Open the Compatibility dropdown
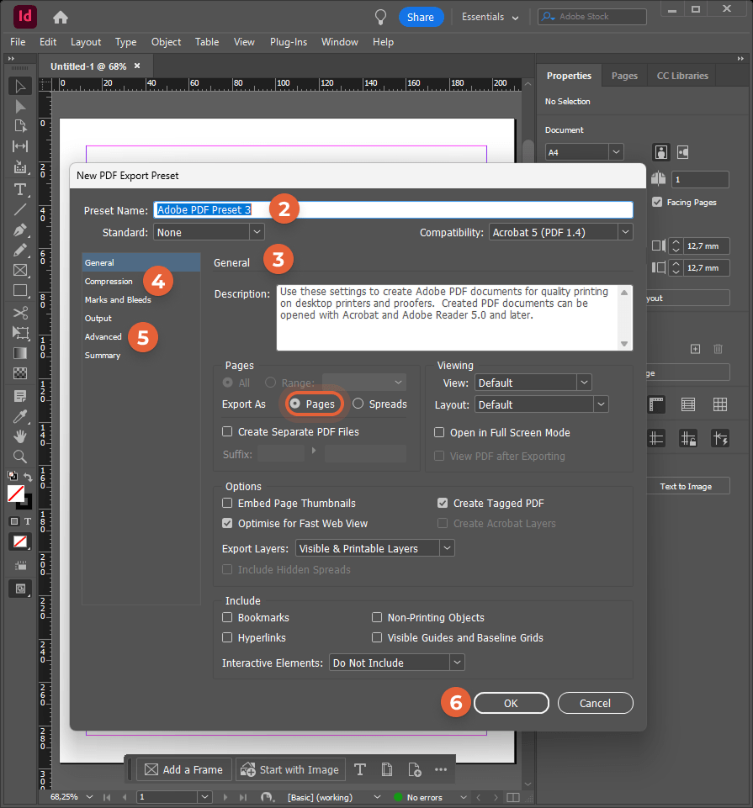The width and height of the screenshot is (753, 808). 561,232
